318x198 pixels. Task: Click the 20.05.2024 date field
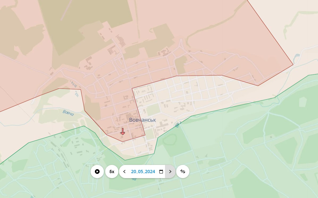coord(143,172)
